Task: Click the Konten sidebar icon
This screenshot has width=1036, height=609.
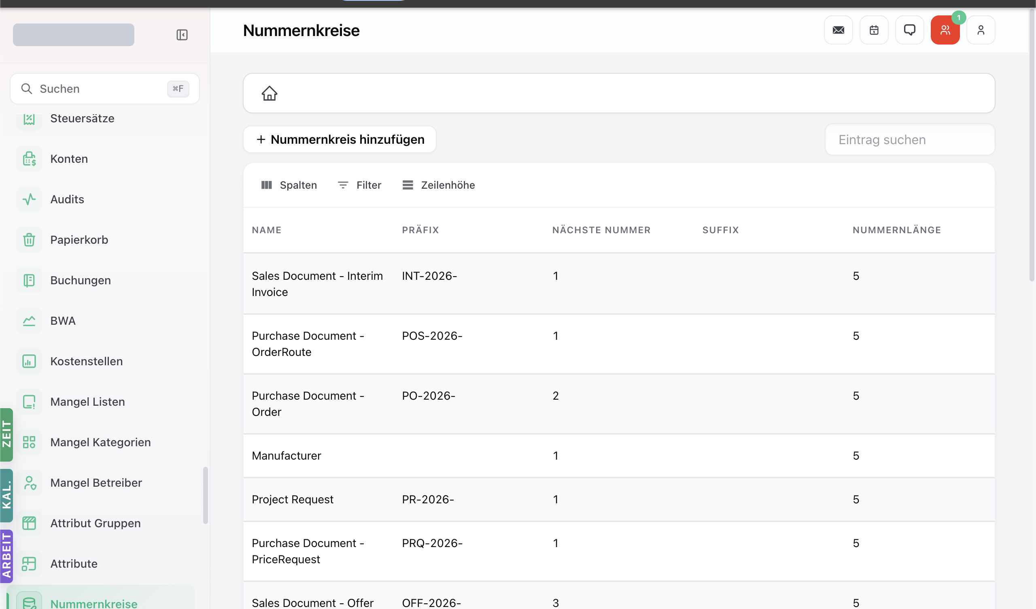Action: click(x=29, y=159)
